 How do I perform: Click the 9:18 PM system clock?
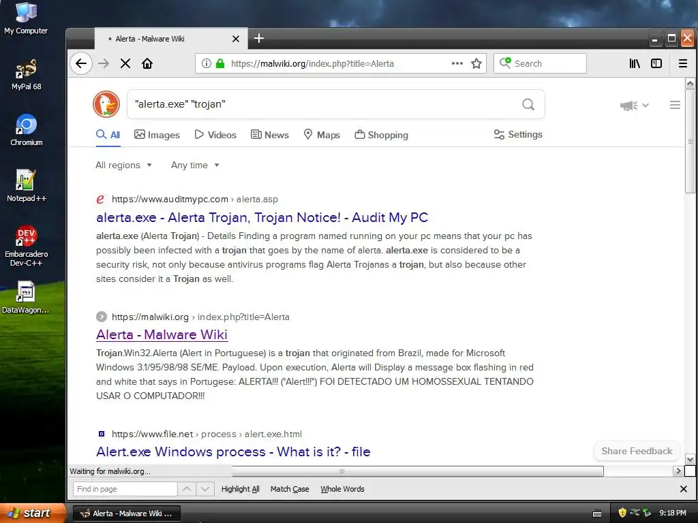(673, 513)
